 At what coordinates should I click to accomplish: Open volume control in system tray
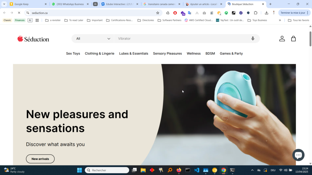(285, 170)
